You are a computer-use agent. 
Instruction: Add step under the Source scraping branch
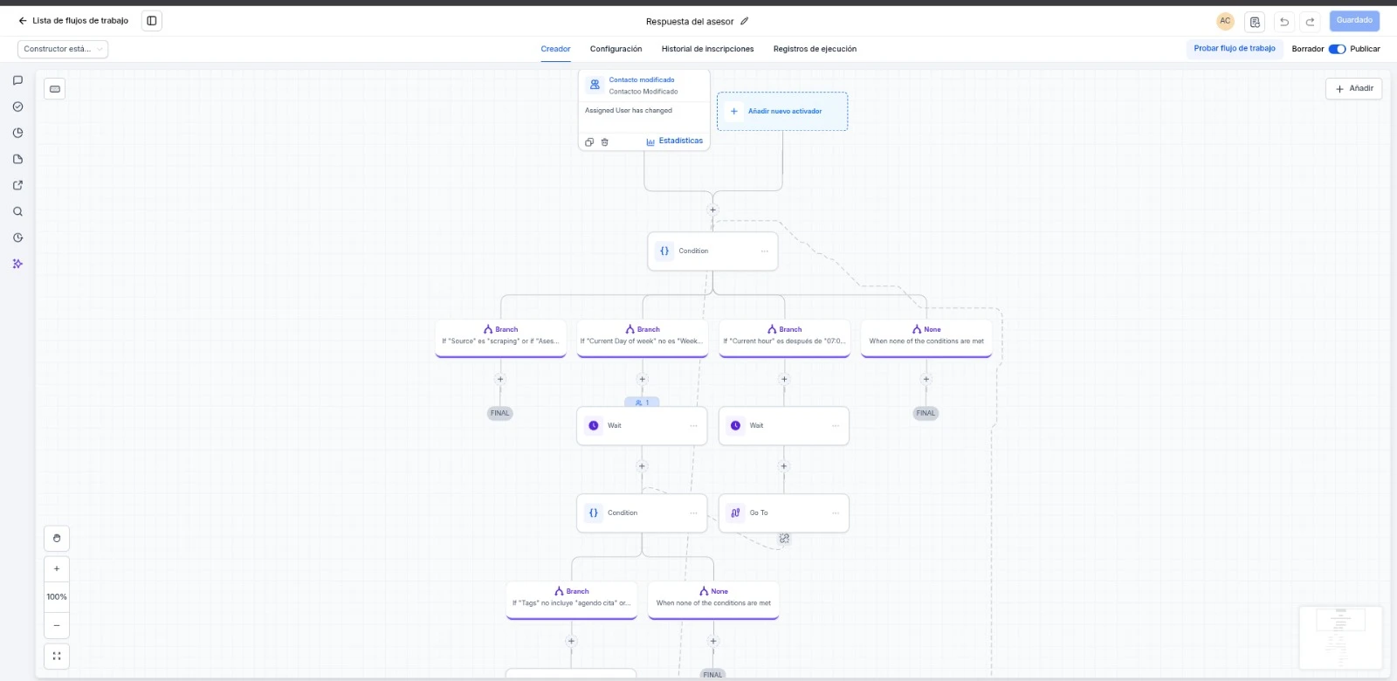point(500,379)
